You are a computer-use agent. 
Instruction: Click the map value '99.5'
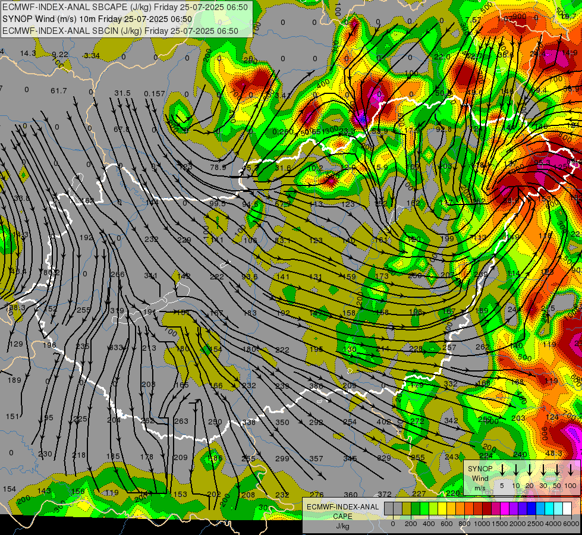pos(218,204)
